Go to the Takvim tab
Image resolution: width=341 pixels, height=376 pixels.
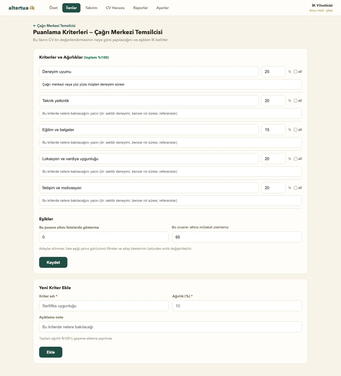pos(91,8)
